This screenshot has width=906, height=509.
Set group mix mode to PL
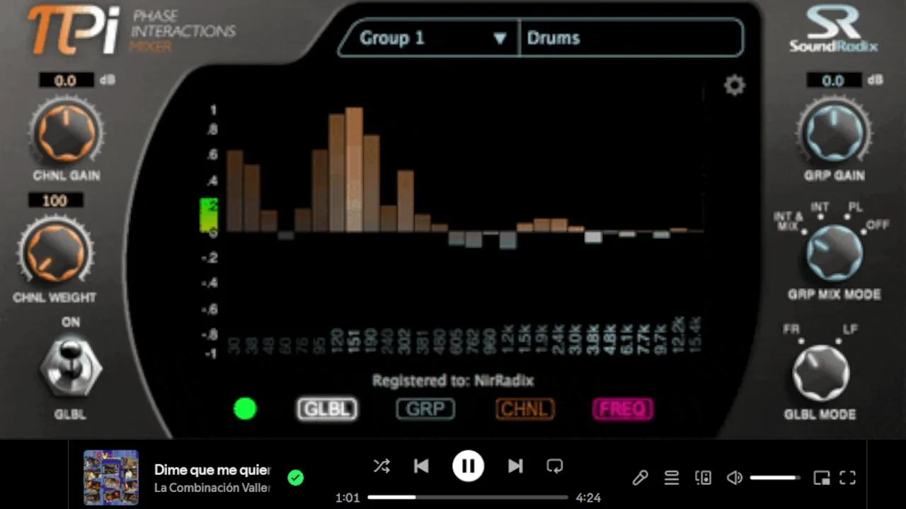[x=855, y=208]
